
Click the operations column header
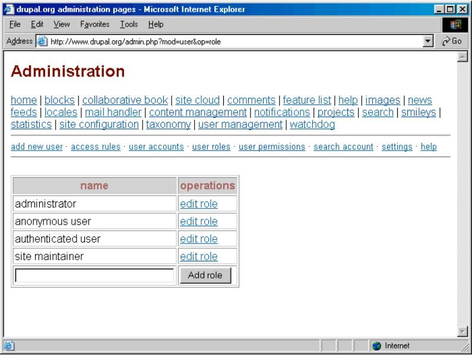[207, 186]
